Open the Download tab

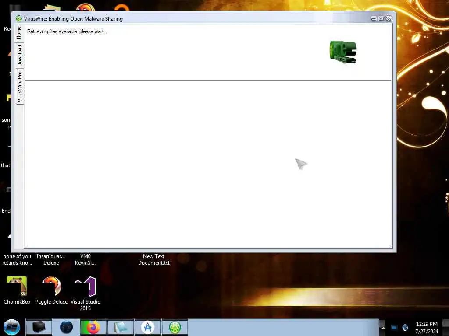coord(19,56)
